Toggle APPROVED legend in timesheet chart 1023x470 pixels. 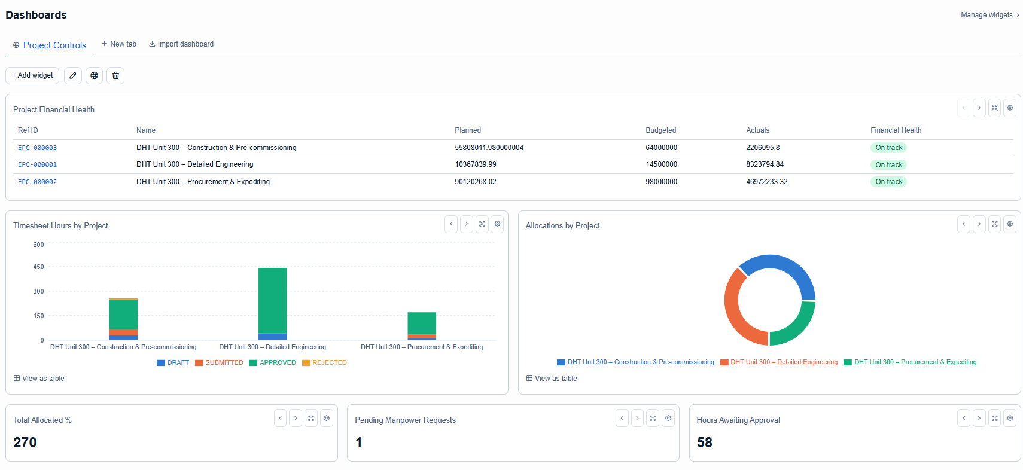273,363
